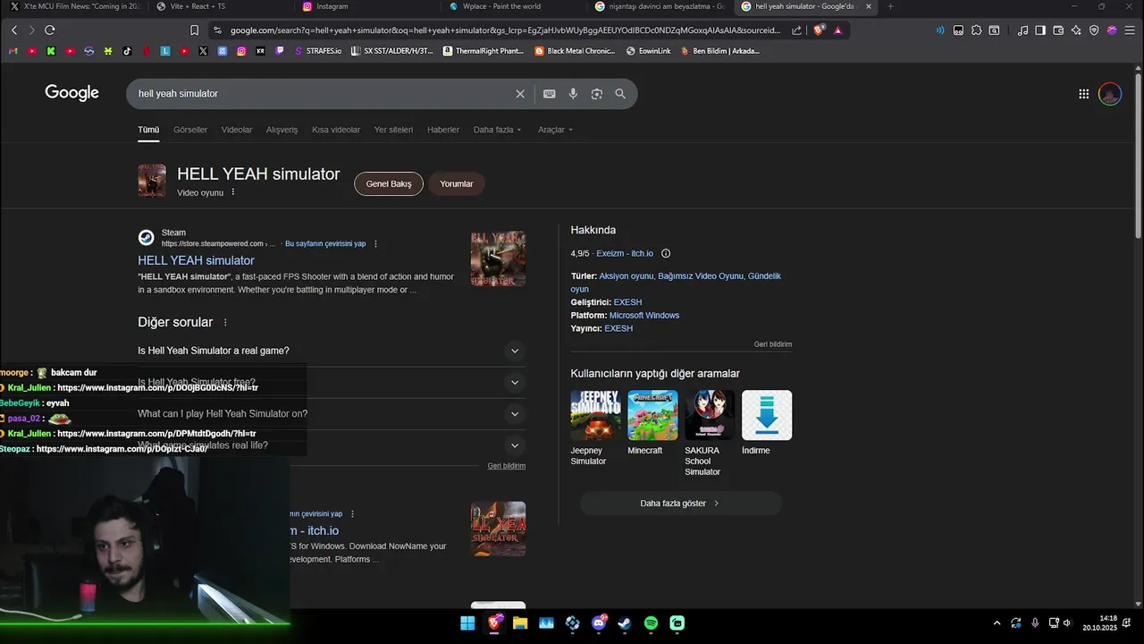Viewport: 1144px width, 644px height.
Task: Click the 'Genel Bakış' button
Action: click(389, 184)
